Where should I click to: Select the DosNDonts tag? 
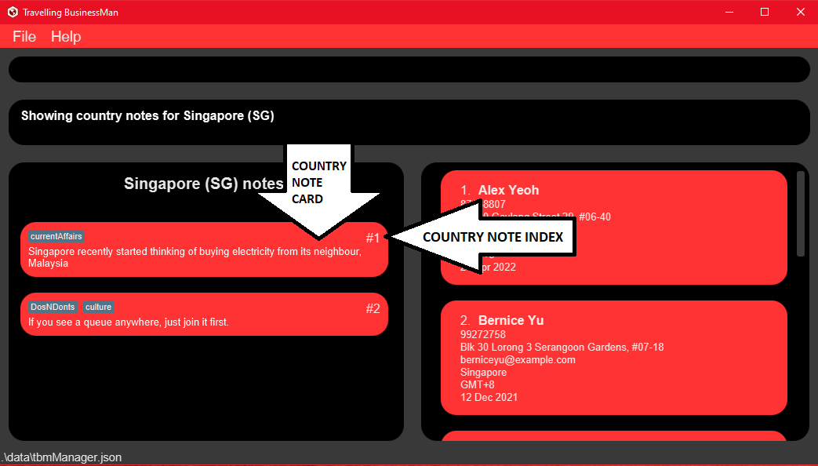coord(53,307)
